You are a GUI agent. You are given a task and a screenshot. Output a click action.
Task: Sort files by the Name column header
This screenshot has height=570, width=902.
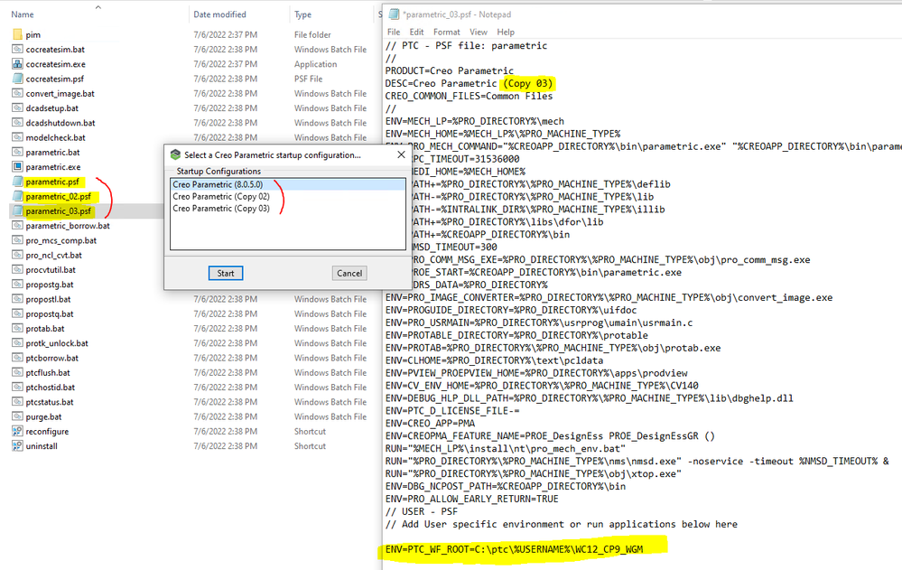[23, 14]
